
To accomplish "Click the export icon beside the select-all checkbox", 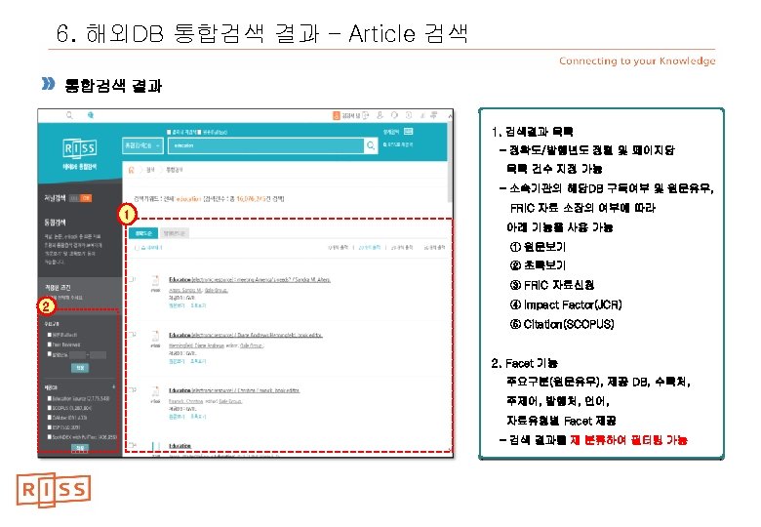I will 144,248.
